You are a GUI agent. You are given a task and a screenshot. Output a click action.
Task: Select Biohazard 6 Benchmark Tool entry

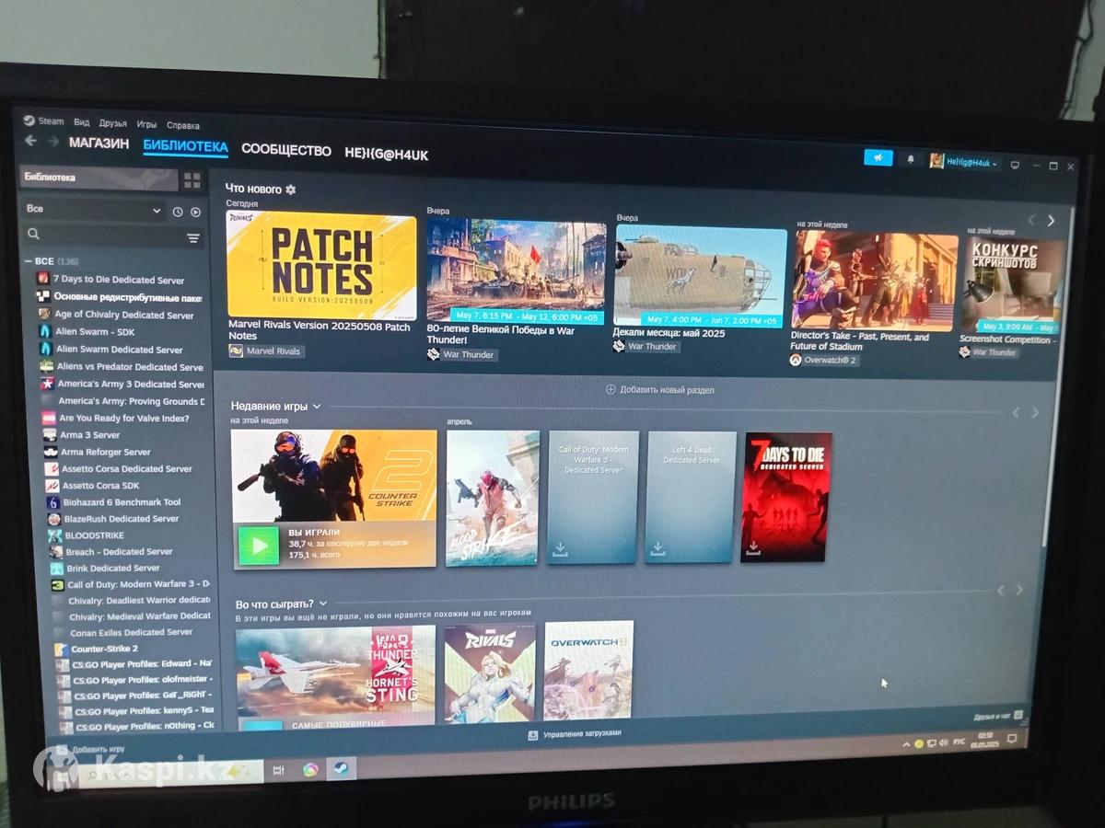click(122, 502)
